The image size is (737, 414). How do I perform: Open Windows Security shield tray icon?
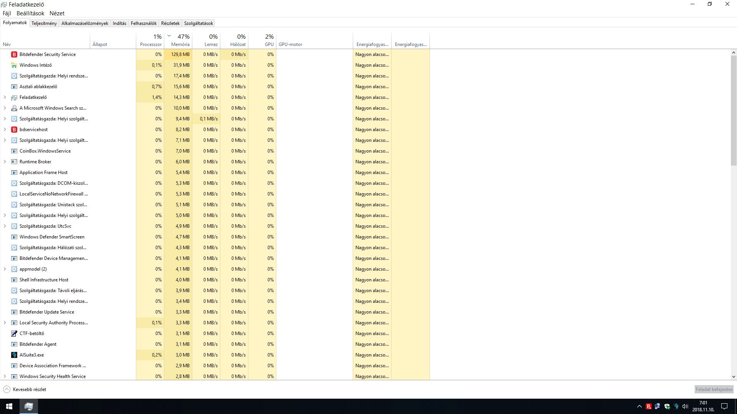(667, 406)
